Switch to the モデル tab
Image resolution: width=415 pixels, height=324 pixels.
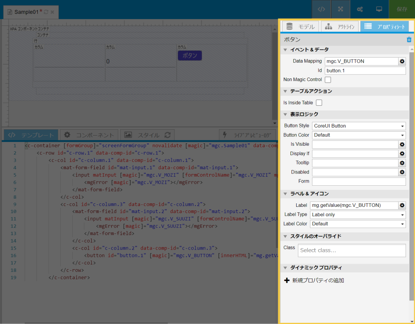(301, 27)
